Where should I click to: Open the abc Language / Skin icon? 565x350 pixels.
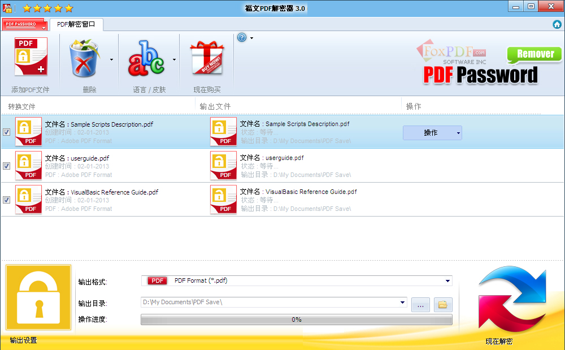point(146,58)
